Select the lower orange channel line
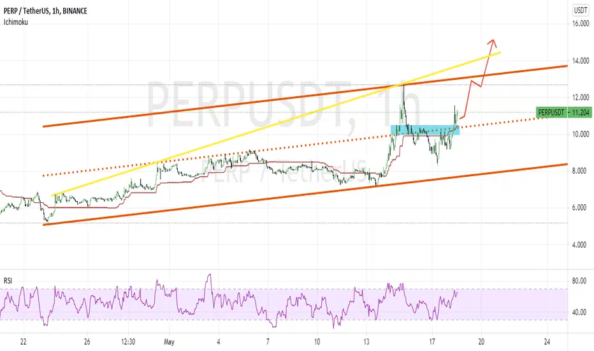 [x=305, y=194]
